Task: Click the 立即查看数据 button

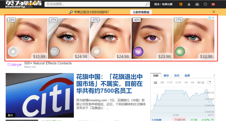Action: [x=141, y=12]
